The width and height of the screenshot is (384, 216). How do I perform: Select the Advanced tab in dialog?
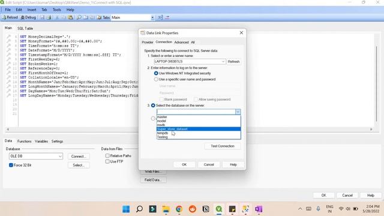[181, 42]
